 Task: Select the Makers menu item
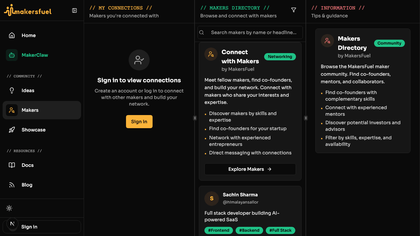click(42, 110)
